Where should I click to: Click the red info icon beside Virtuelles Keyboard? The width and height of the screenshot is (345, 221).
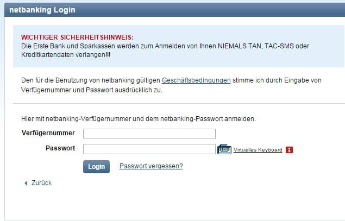tap(289, 150)
